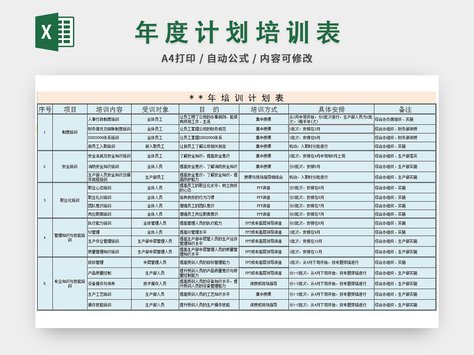Viewport: 474px width, 355px height.
Task: Select the 专业知识与技能培训 project cell
Action: point(70,283)
